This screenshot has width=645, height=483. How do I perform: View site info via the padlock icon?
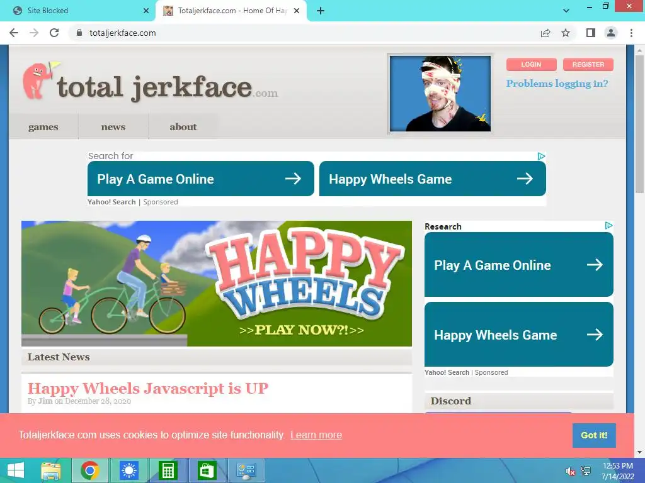79,33
